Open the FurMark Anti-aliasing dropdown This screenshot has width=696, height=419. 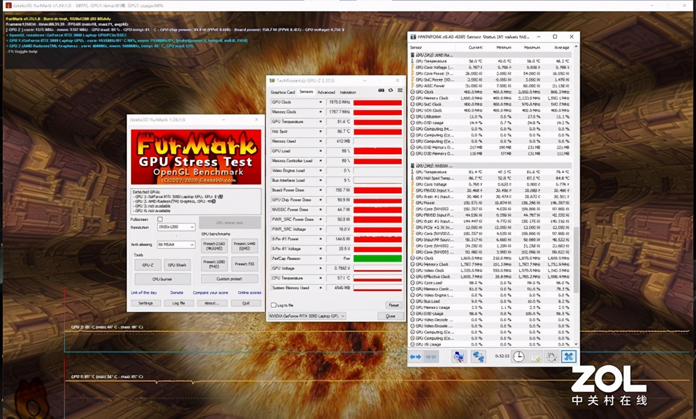[176, 245]
